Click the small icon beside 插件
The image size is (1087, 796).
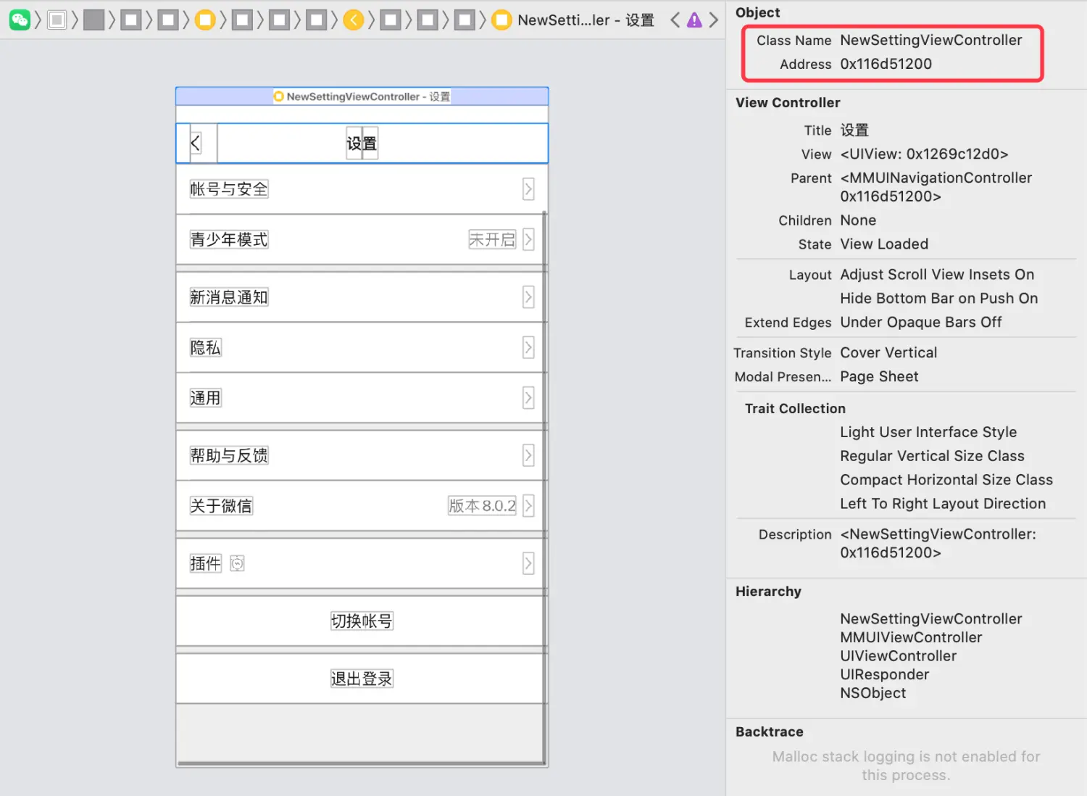[x=237, y=563]
